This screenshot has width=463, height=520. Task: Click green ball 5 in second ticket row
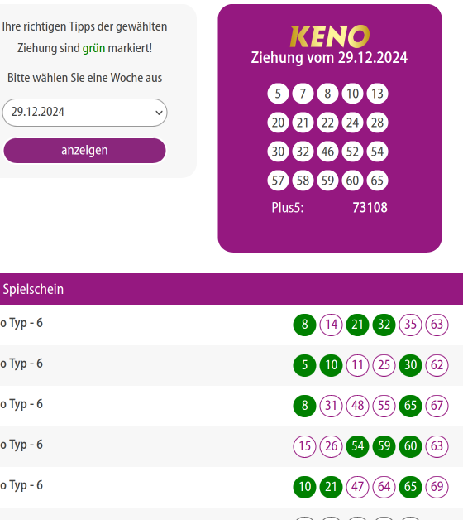tap(304, 365)
